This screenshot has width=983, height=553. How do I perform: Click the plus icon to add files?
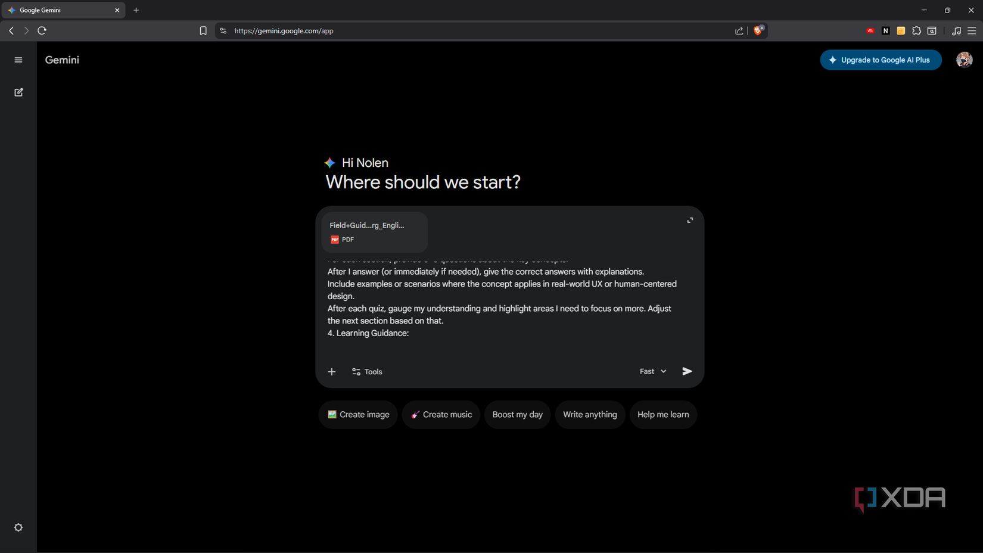coord(332,372)
